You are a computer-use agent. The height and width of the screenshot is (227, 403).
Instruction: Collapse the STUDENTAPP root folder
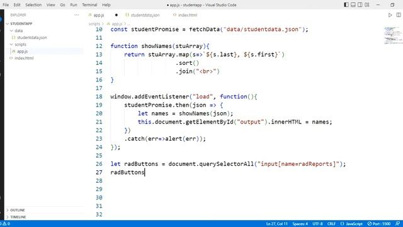point(21,23)
